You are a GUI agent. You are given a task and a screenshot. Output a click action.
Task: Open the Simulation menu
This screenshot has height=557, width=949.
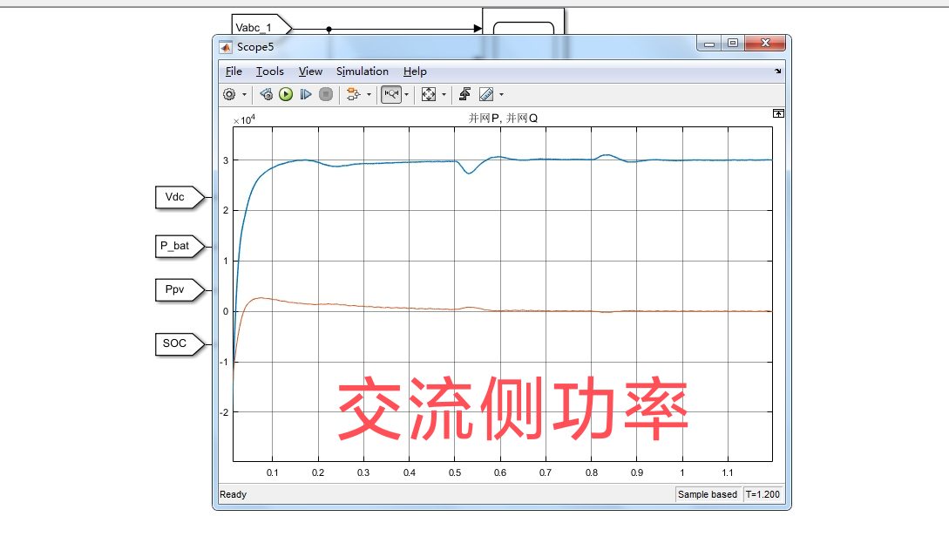coord(363,71)
